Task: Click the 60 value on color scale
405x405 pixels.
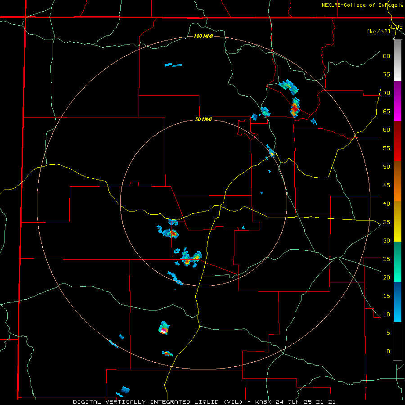Action: (x=387, y=130)
